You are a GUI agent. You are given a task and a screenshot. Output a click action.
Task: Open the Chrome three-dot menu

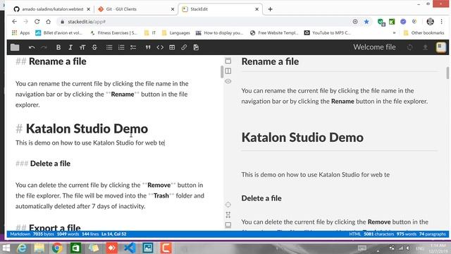pyautogui.click(x=442, y=22)
